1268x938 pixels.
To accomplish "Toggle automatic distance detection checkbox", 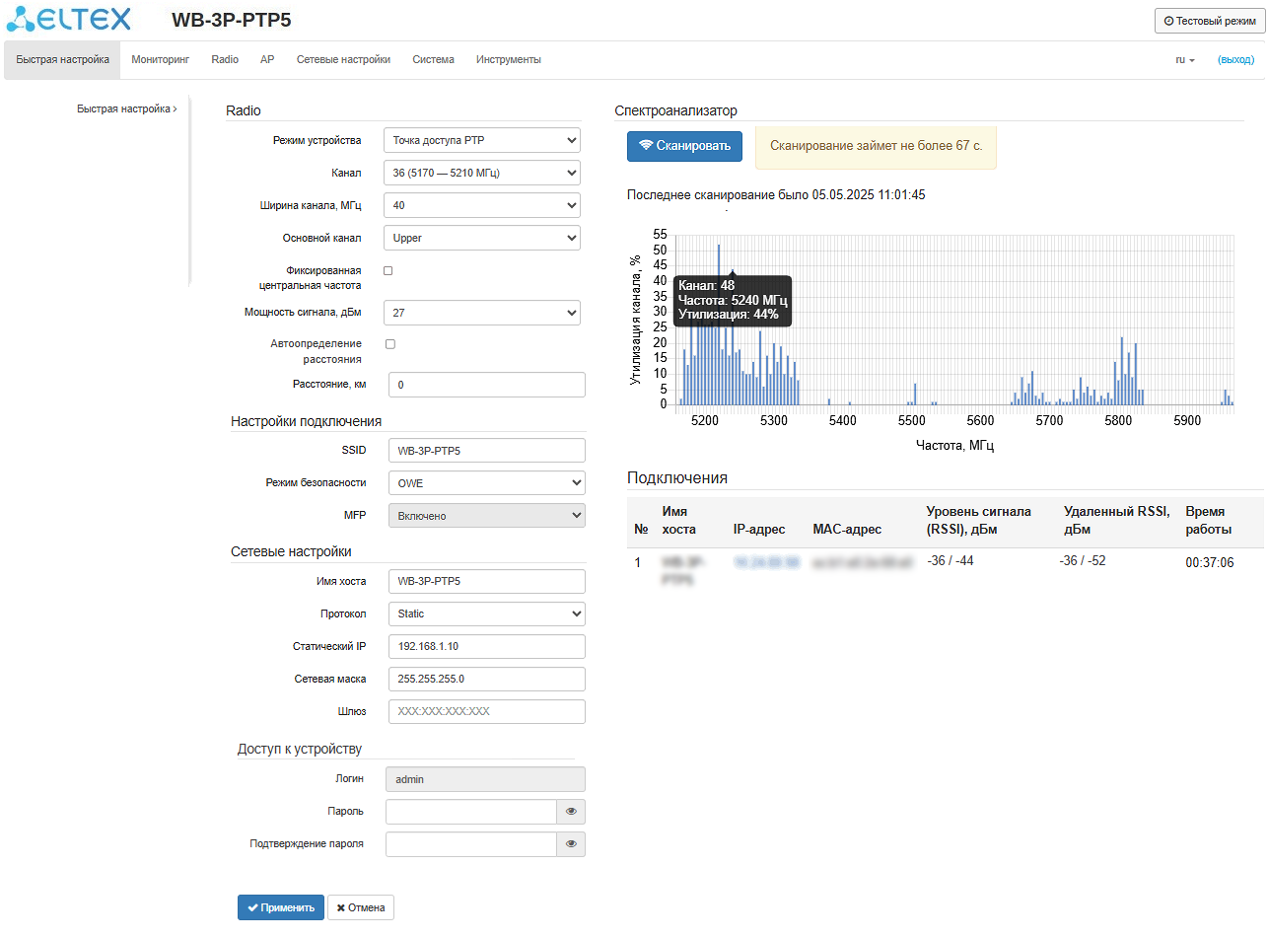I will [390, 344].
